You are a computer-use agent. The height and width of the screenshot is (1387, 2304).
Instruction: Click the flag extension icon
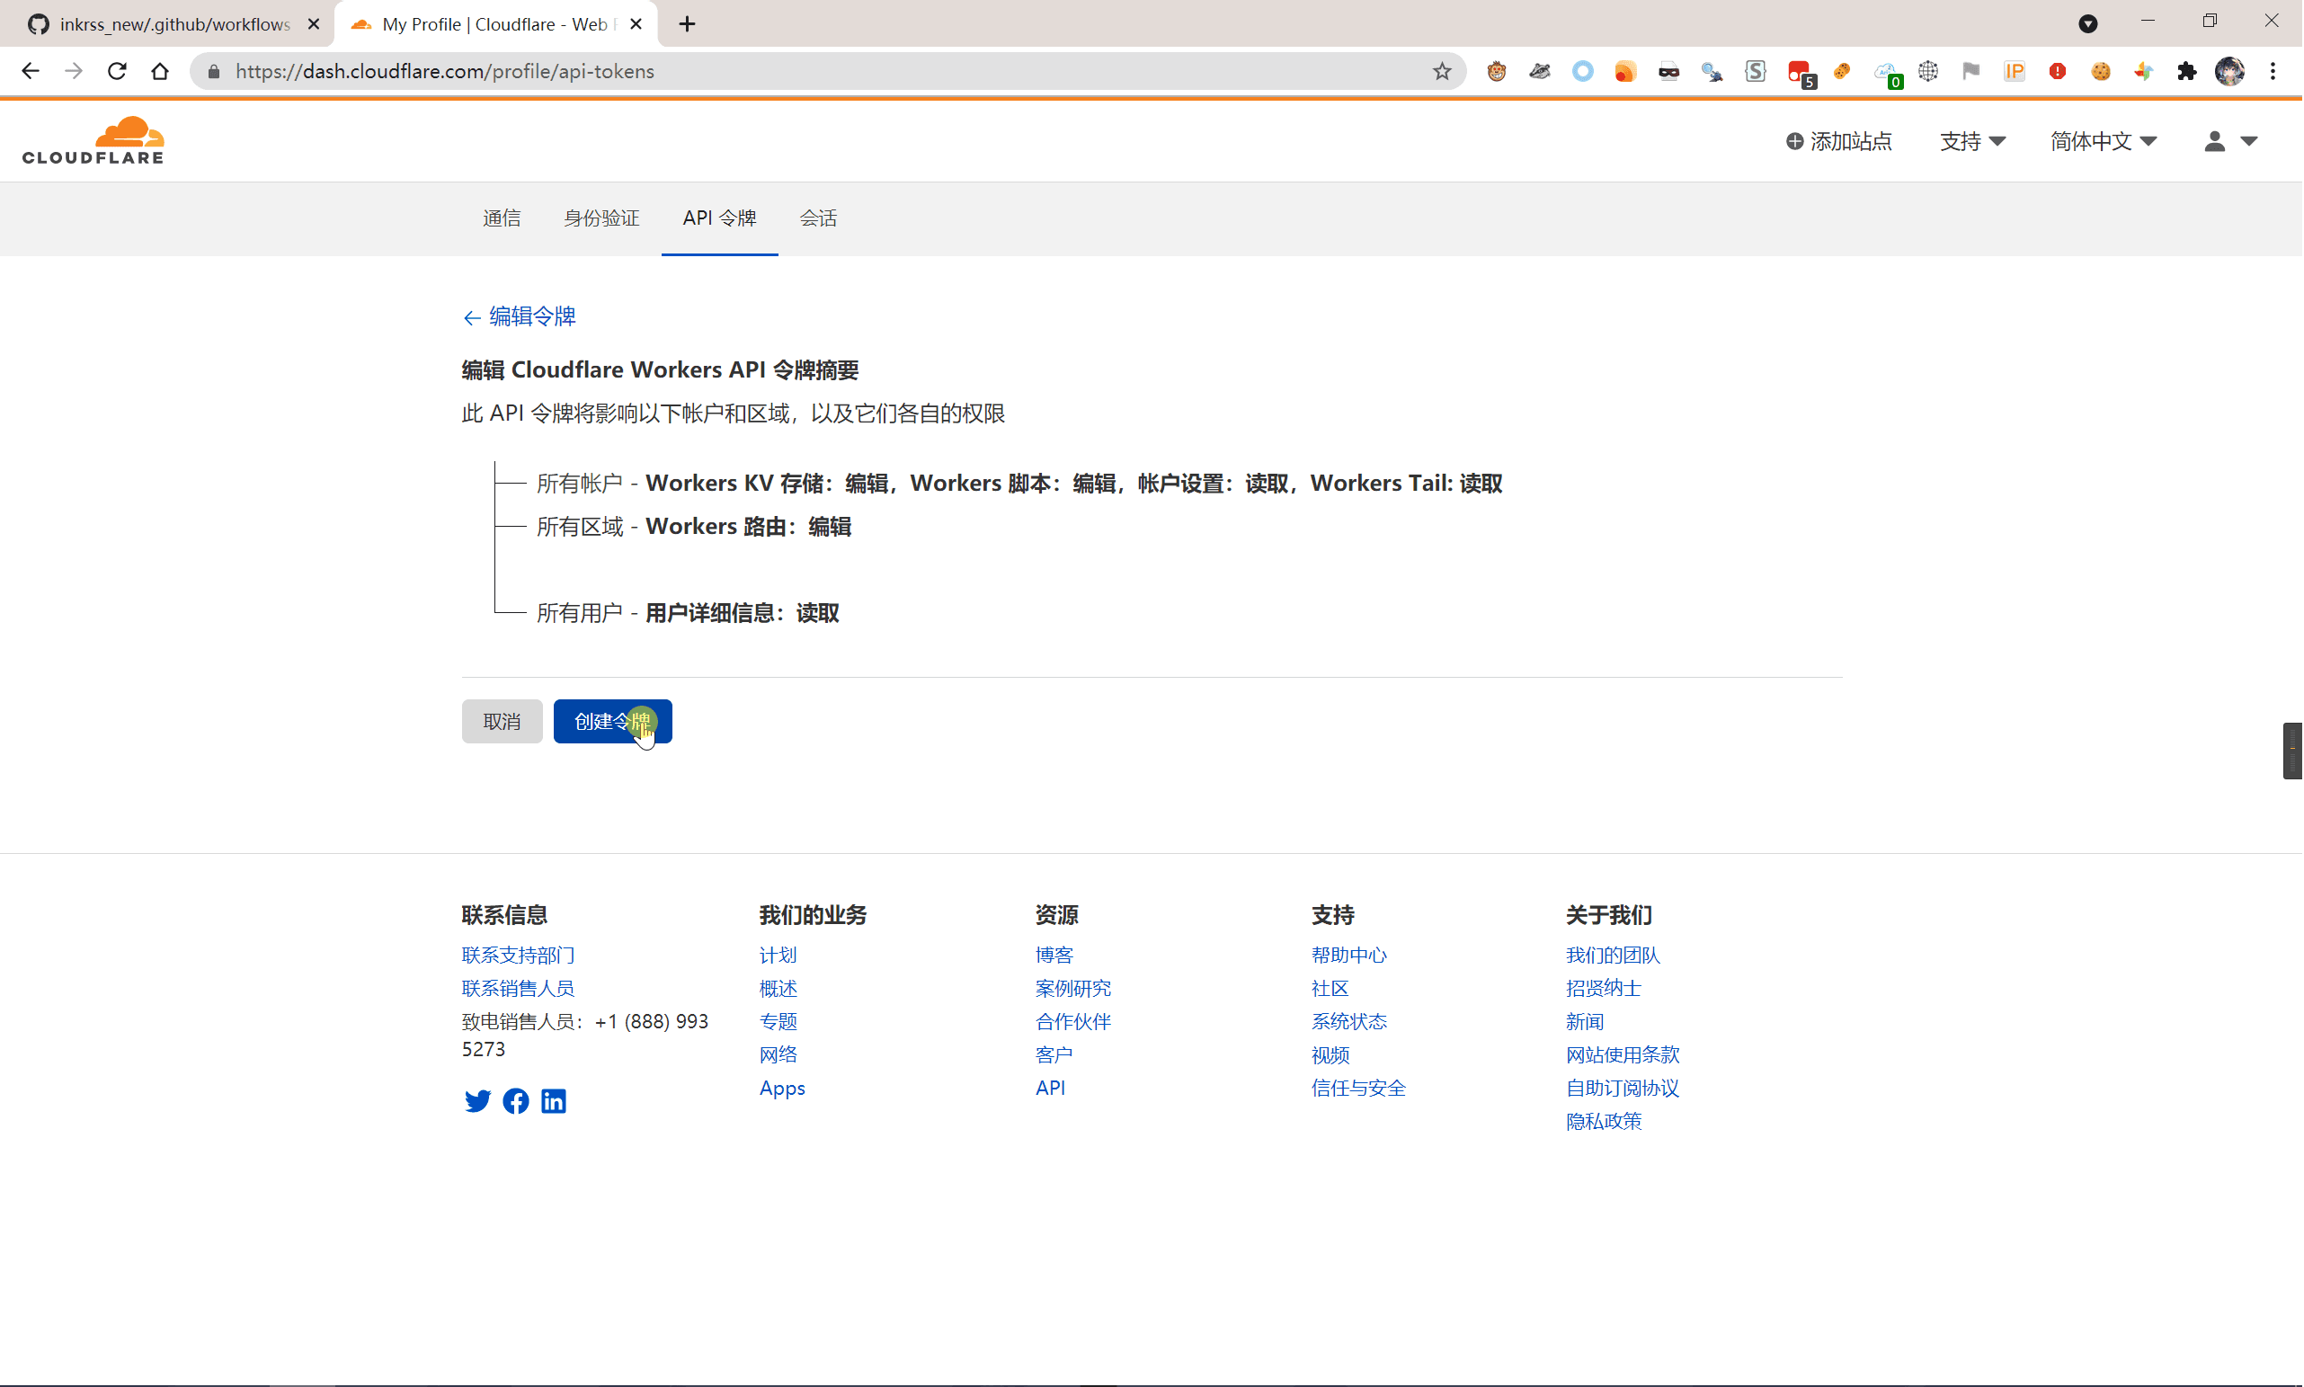point(1971,71)
